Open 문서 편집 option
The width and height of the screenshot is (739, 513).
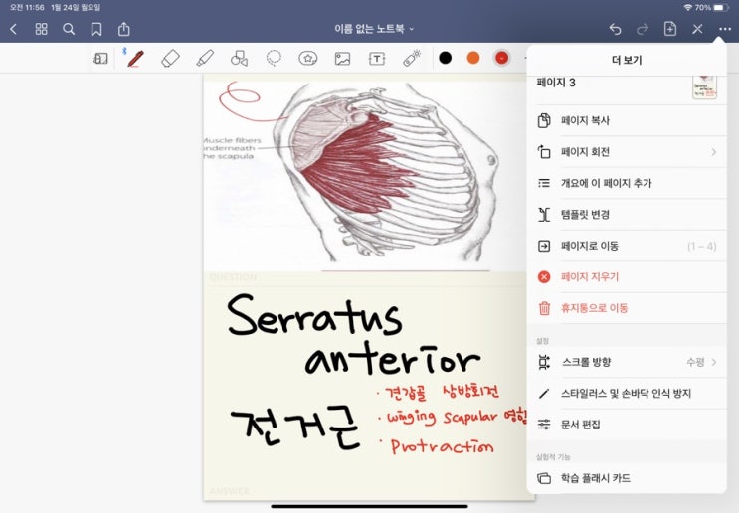click(627, 425)
